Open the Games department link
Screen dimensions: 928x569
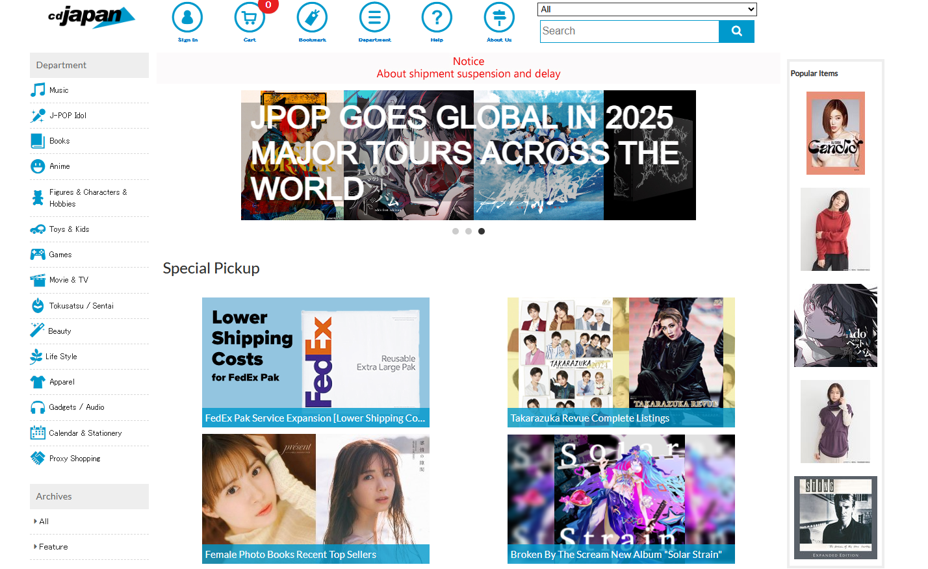click(x=60, y=255)
